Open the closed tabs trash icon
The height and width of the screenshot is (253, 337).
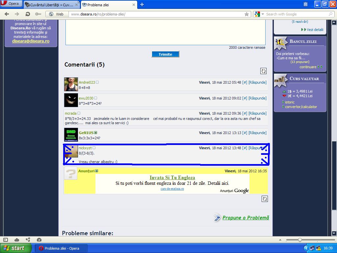(x=305, y=4)
